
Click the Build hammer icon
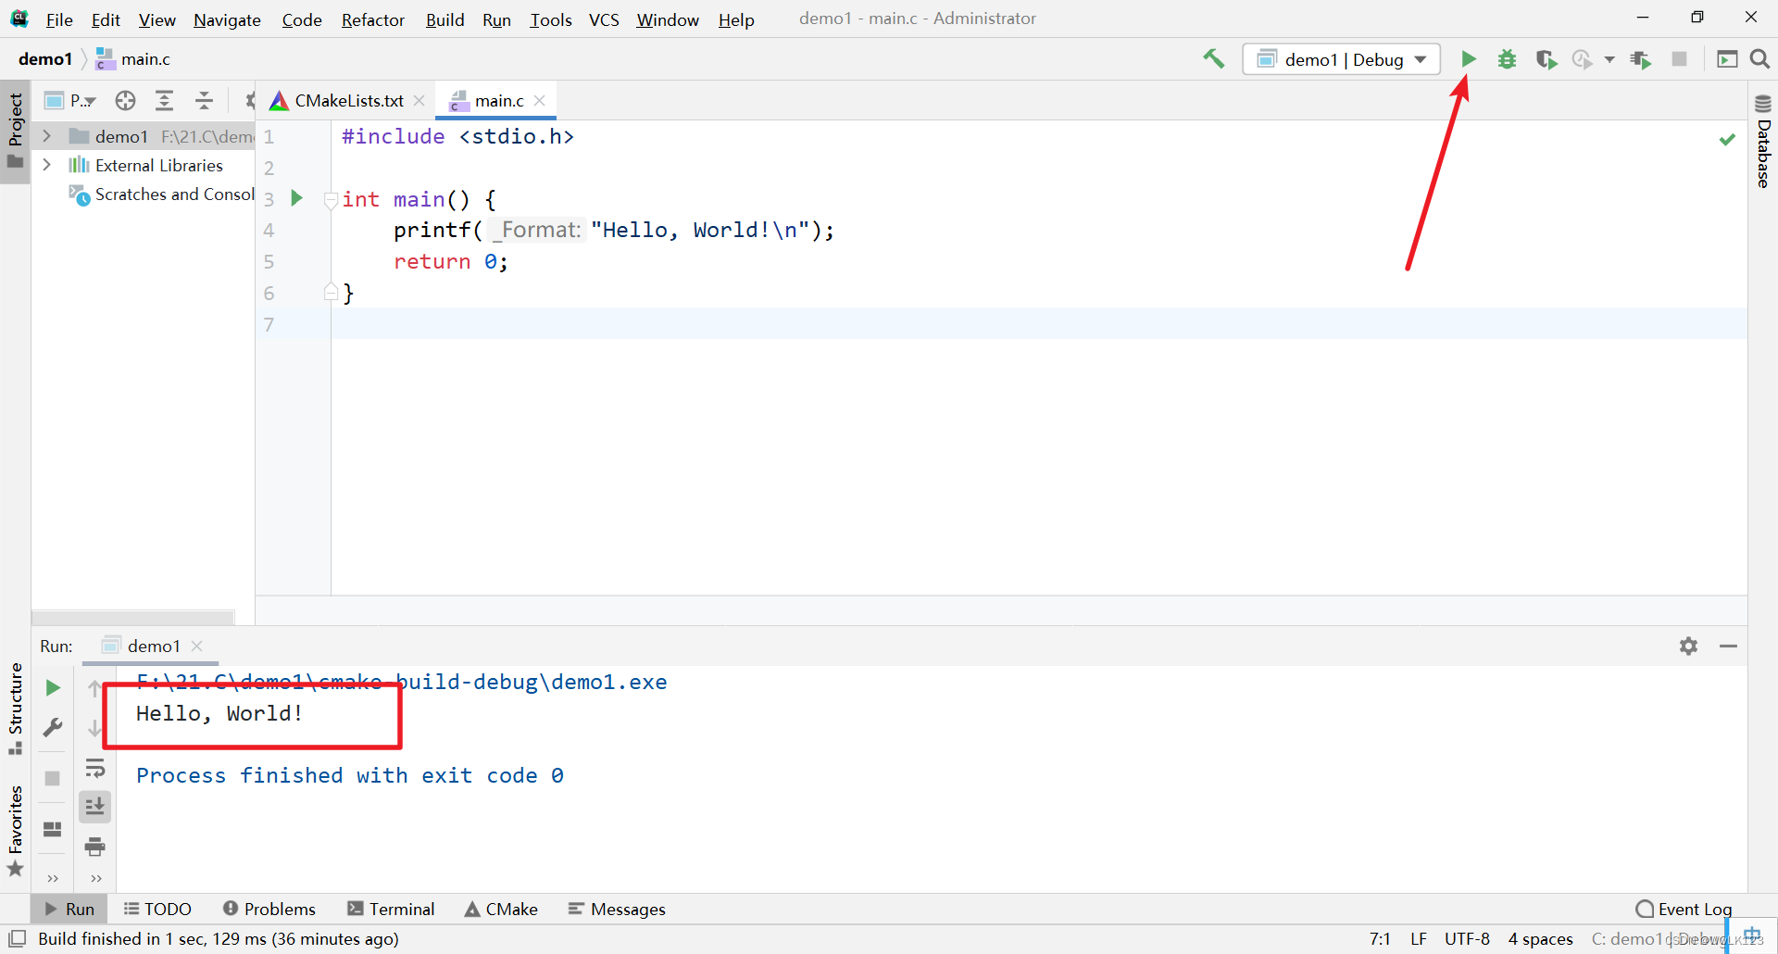point(1213,59)
